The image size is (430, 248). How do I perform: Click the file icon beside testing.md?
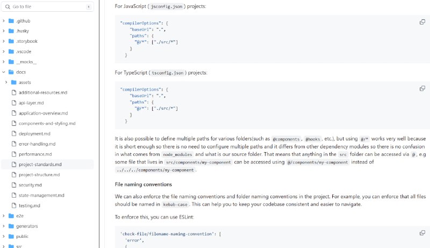14,205
